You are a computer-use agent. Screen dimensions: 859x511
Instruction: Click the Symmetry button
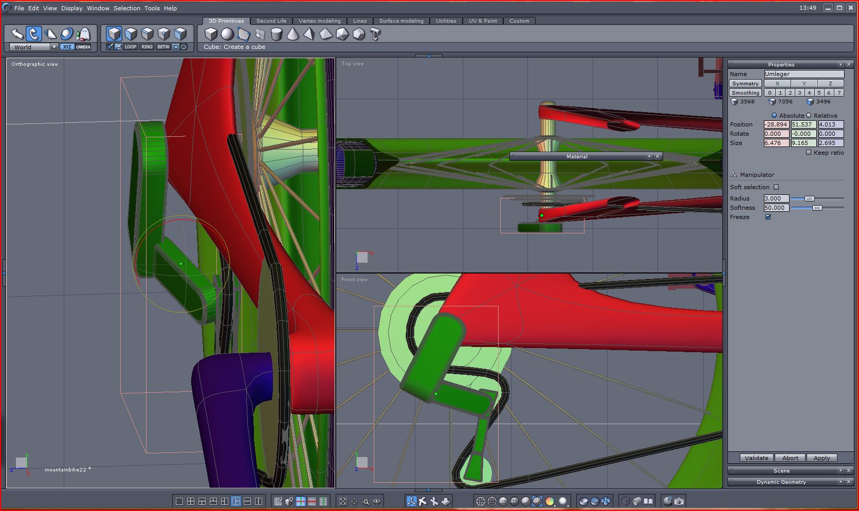coord(745,83)
